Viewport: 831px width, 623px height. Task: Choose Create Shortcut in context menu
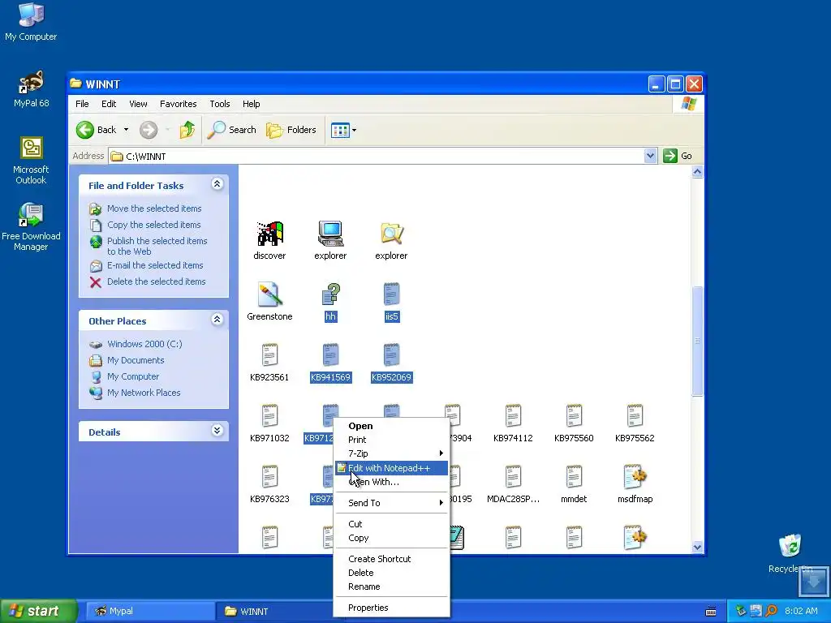pos(392,559)
